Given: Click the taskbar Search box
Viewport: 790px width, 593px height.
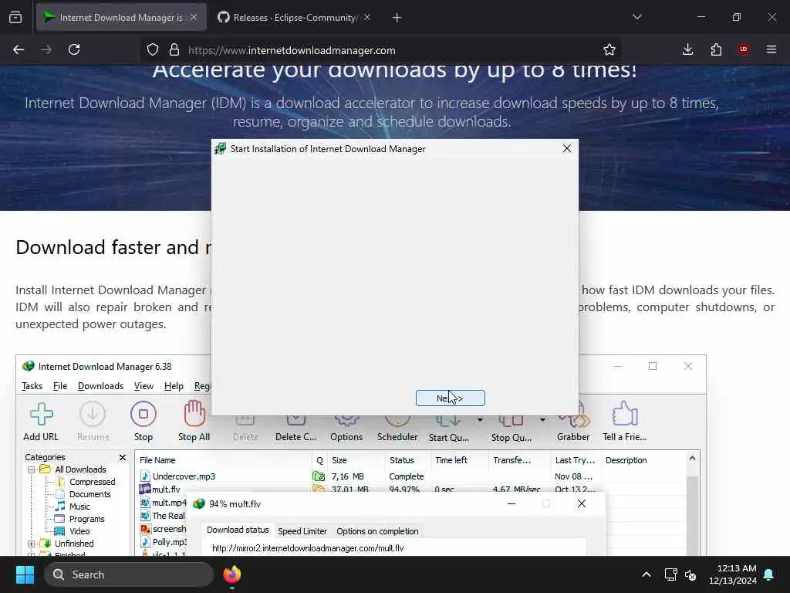Looking at the screenshot, I should click(129, 574).
